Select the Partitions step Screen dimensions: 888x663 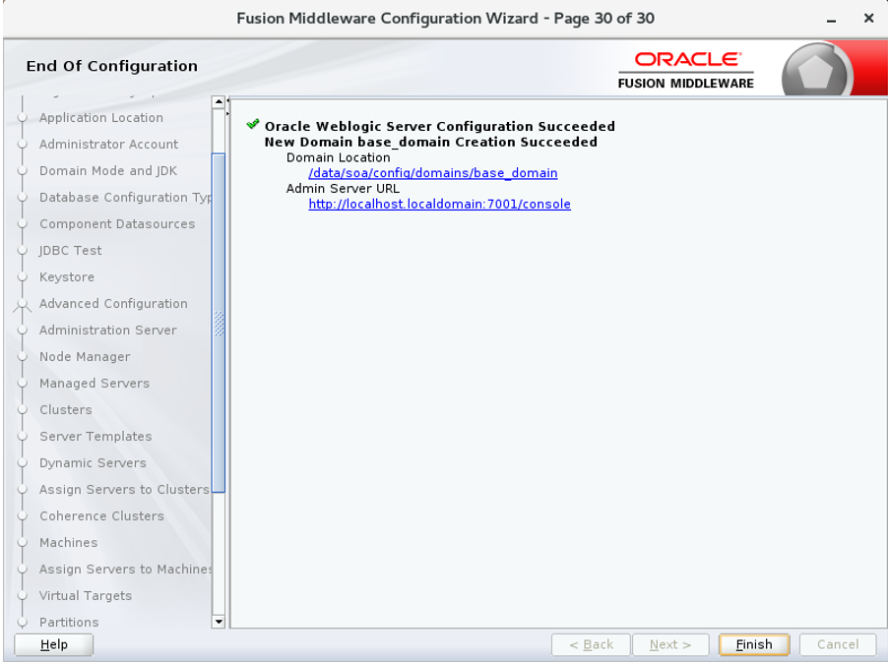[x=69, y=623]
